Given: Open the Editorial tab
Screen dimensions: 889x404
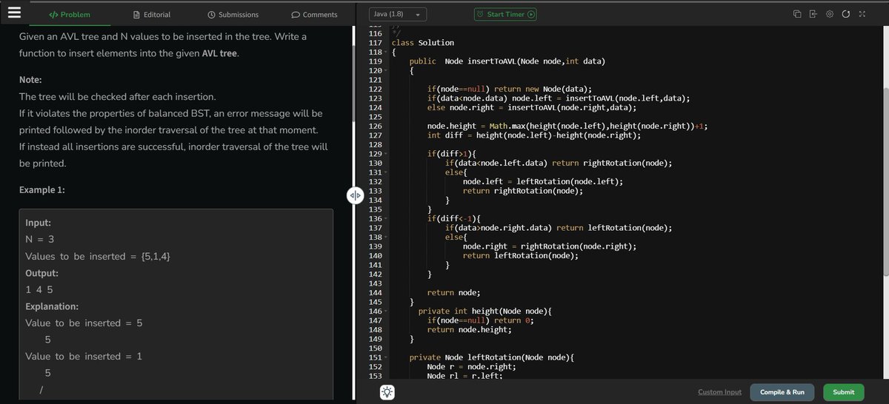Looking at the screenshot, I should pos(151,14).
